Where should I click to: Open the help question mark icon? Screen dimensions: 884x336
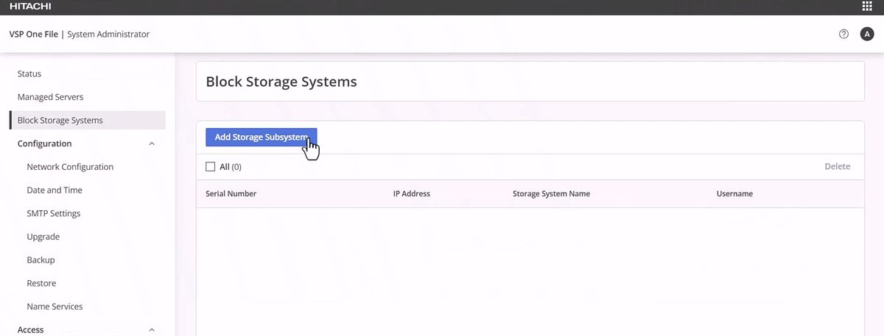click(x=843, y=34)
